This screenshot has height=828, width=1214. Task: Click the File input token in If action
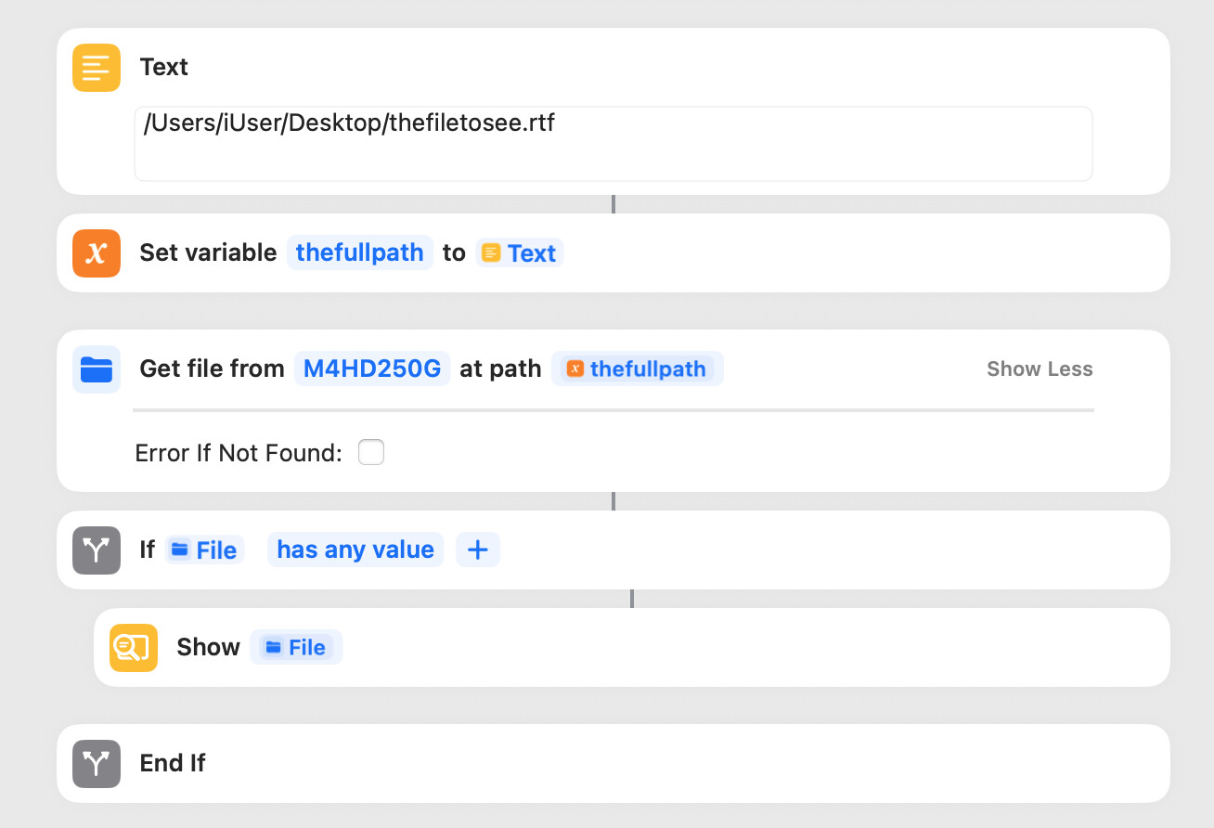pyautogui.click(x=205, y=550)
